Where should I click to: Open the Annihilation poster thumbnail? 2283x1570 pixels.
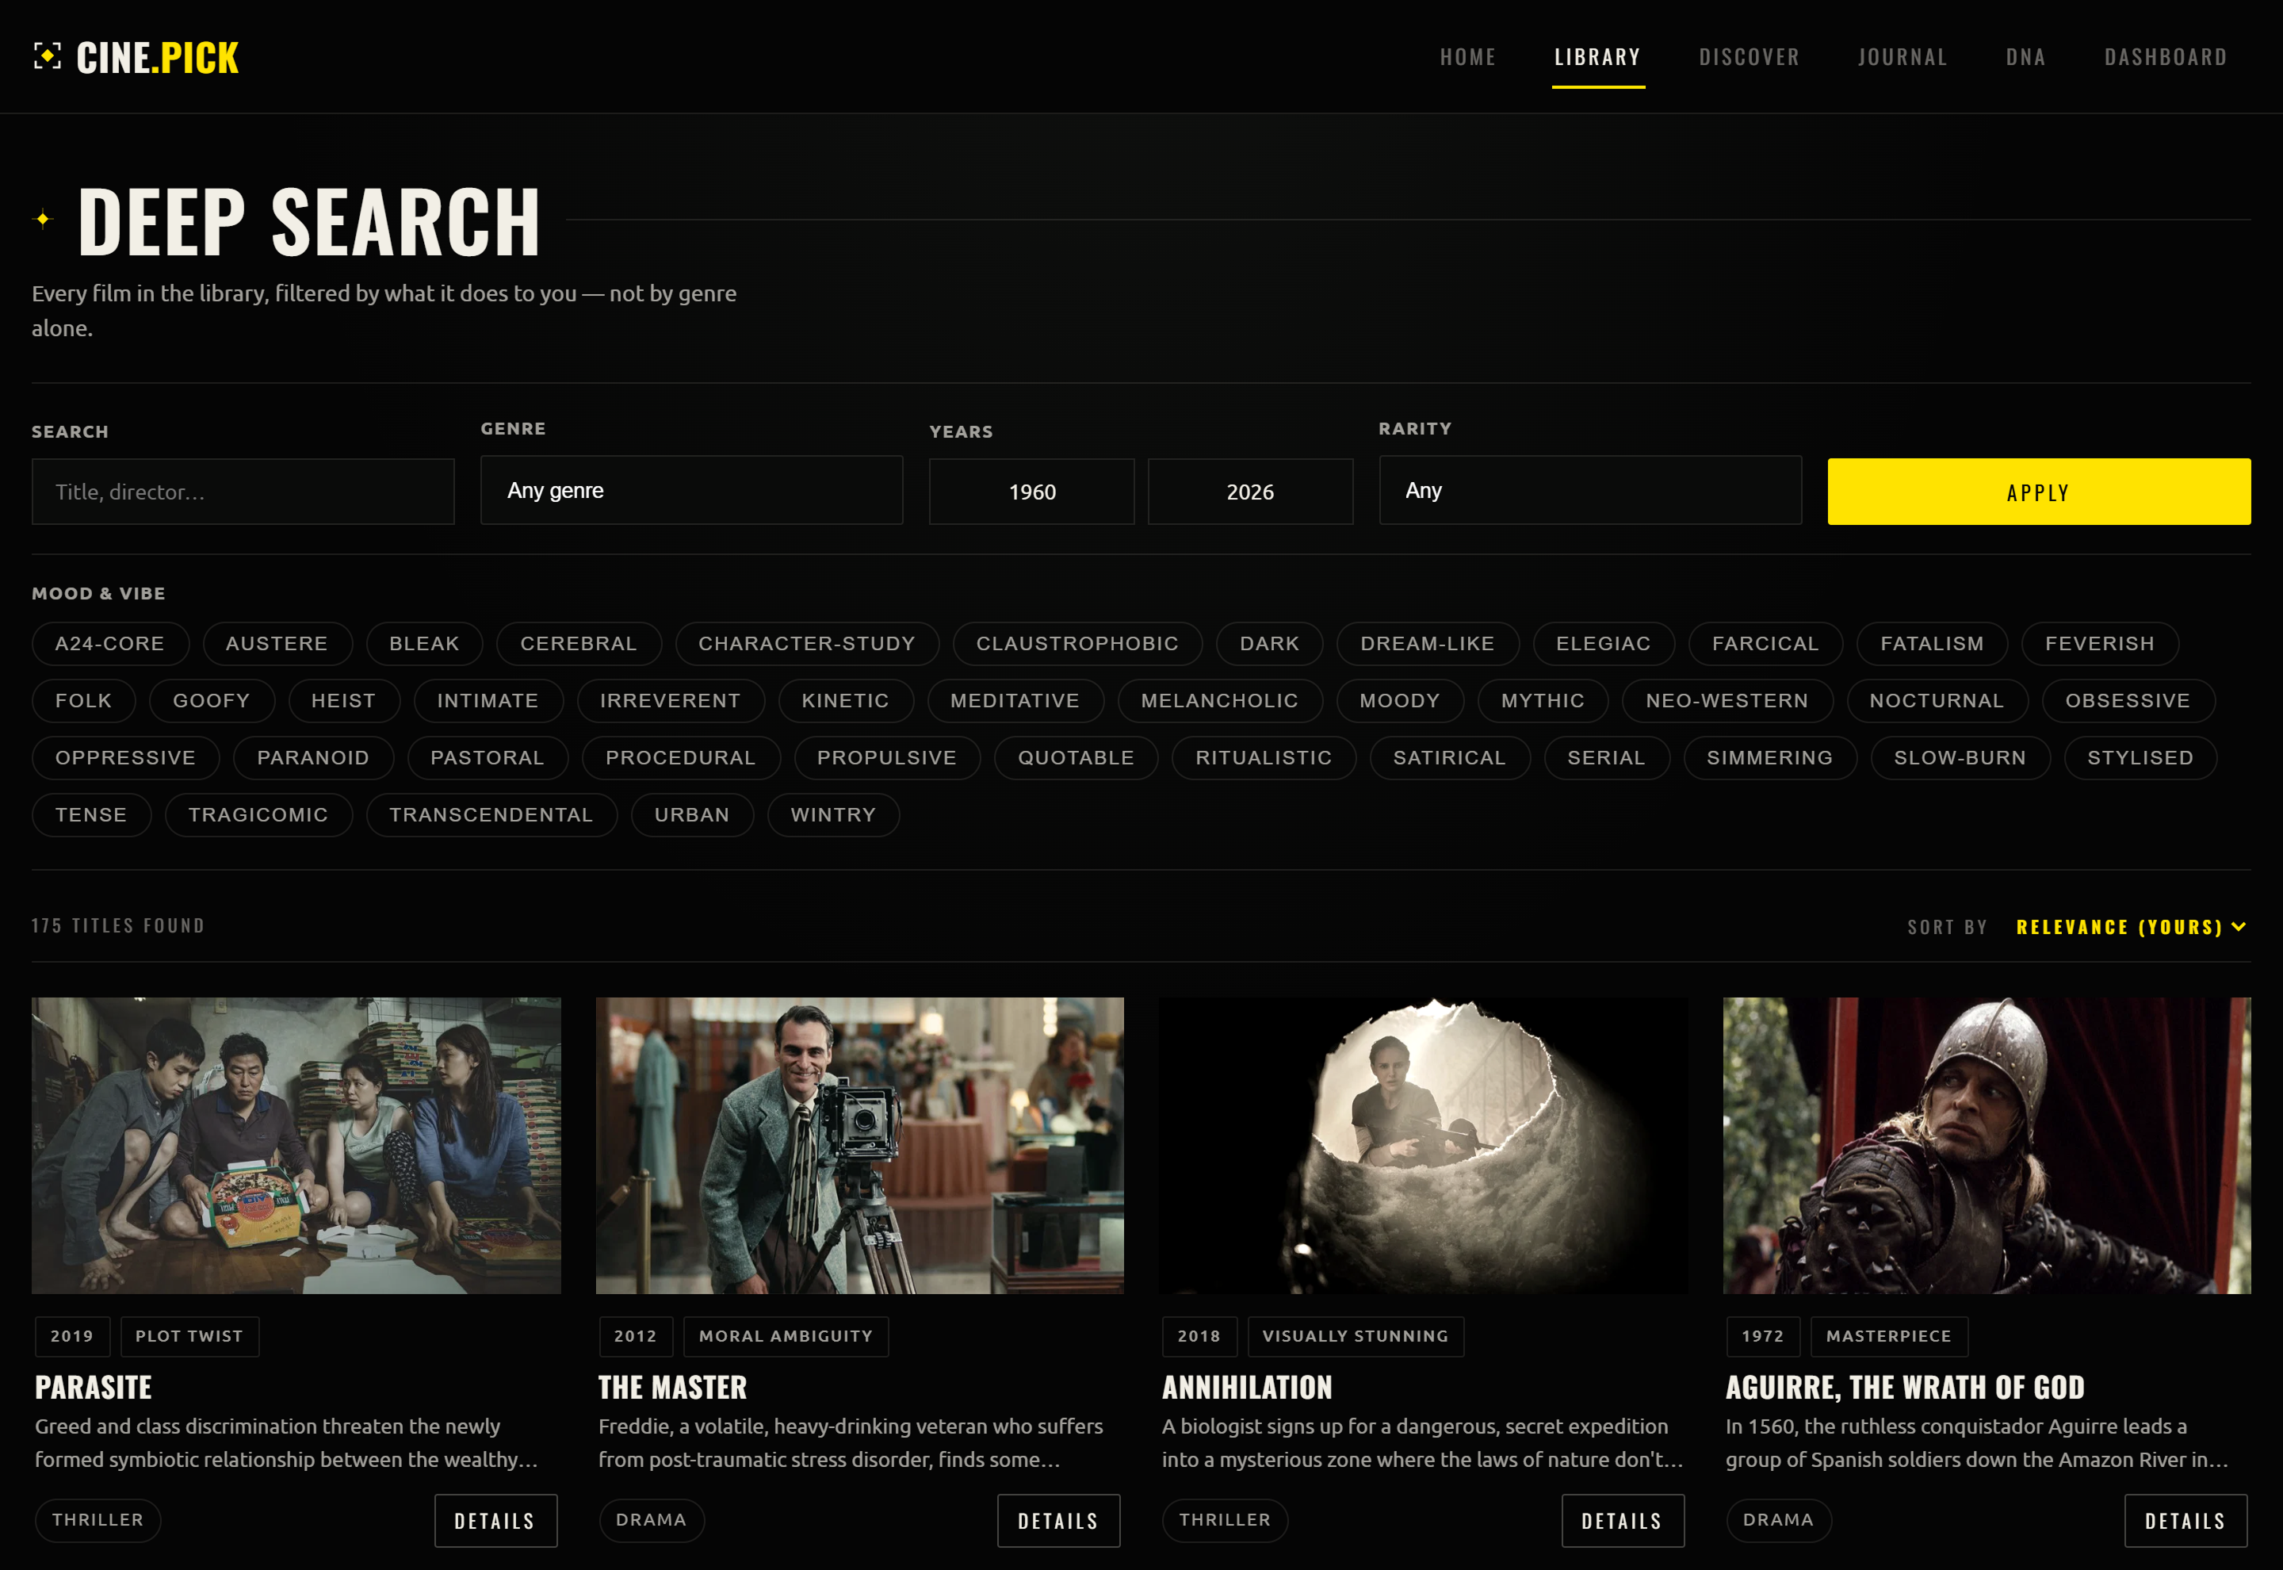click(x=1423, y=1145)
